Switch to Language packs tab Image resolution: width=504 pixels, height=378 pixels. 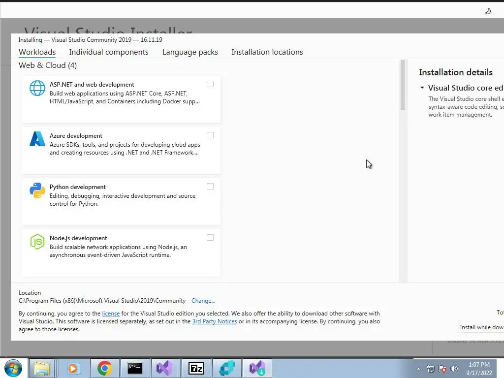(190, 52)
